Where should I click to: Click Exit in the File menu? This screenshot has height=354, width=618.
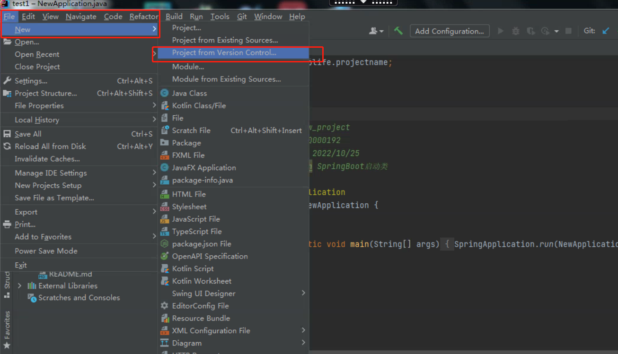pyautogui.click(x=79, y=265)
